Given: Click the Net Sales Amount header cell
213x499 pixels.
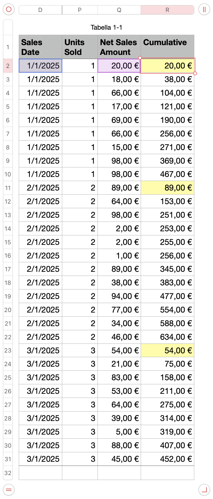Looking at the screenshot, I should (x=119, y=47).
